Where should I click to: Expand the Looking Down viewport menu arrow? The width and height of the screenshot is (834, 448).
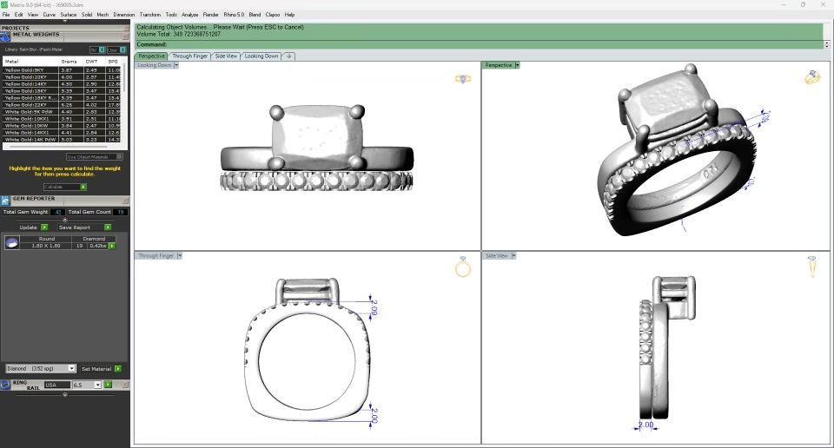(176, 65)
